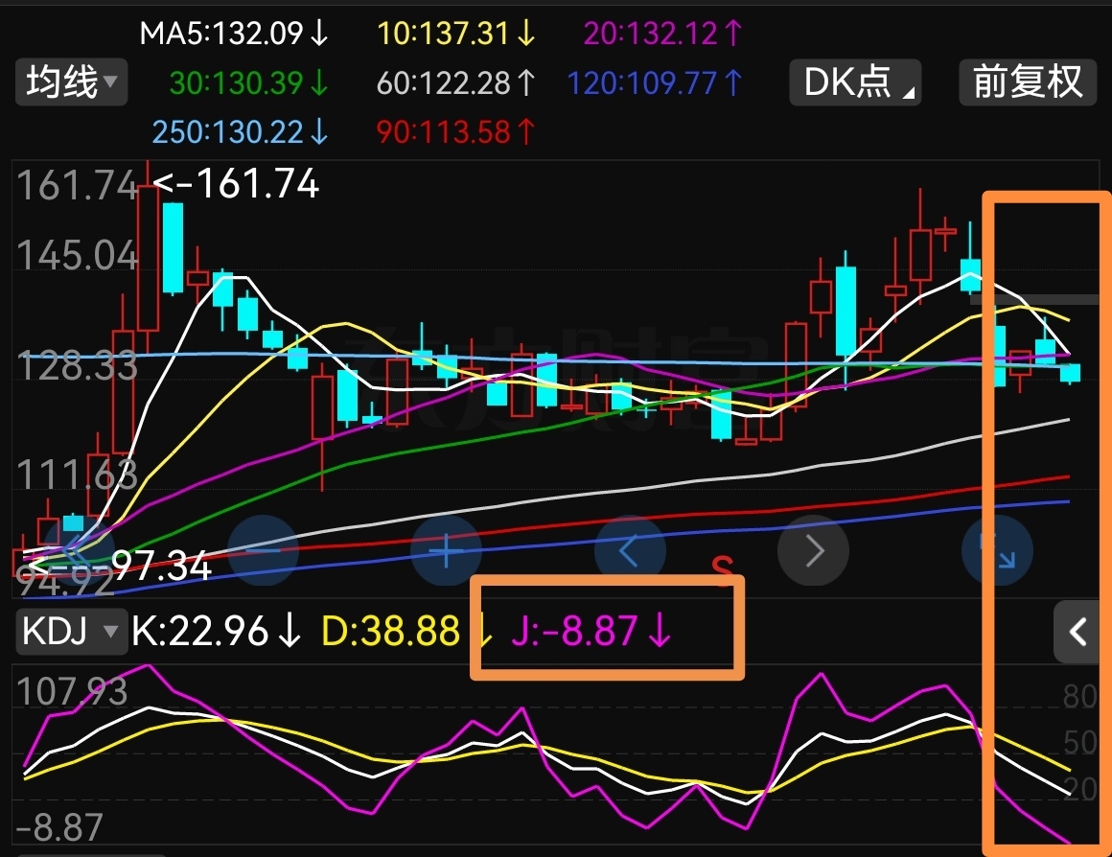Tap the 111.63 price axis label
Image resolution: width=1112 pixels, height=857 pixels.
pos(77,475)
